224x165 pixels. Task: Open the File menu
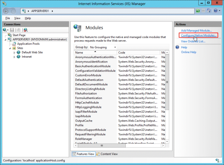8,18
